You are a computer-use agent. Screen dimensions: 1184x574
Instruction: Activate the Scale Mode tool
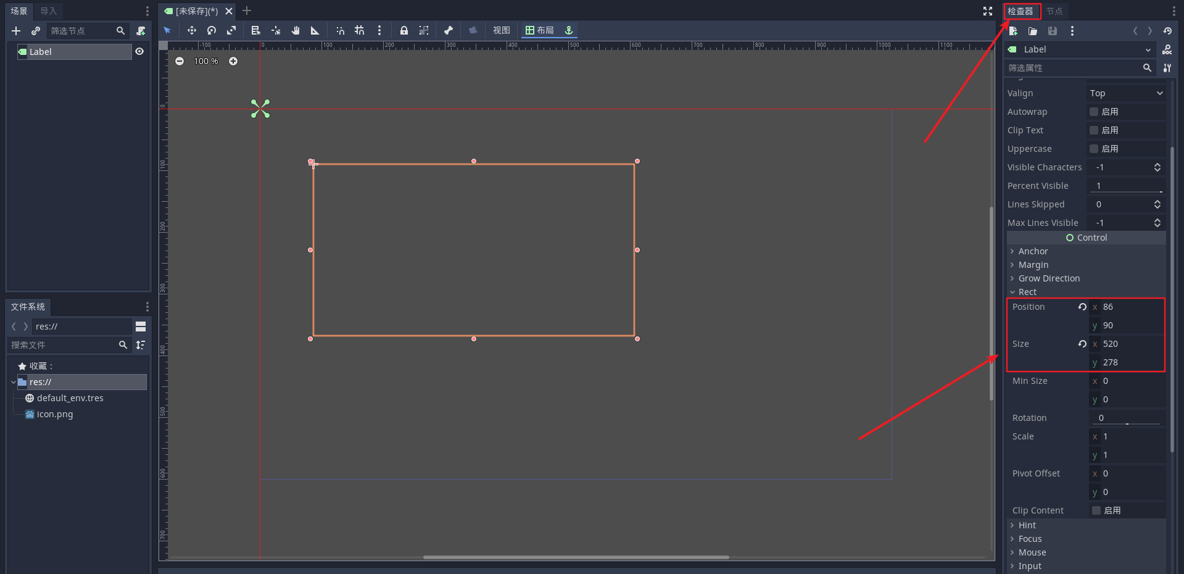click(231, 30)
